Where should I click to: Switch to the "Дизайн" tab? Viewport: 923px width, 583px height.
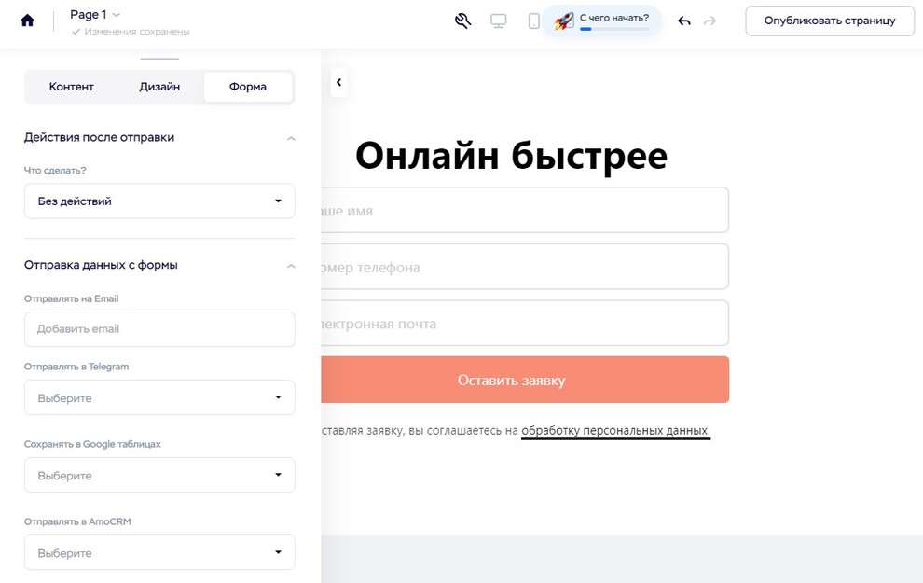159,87
